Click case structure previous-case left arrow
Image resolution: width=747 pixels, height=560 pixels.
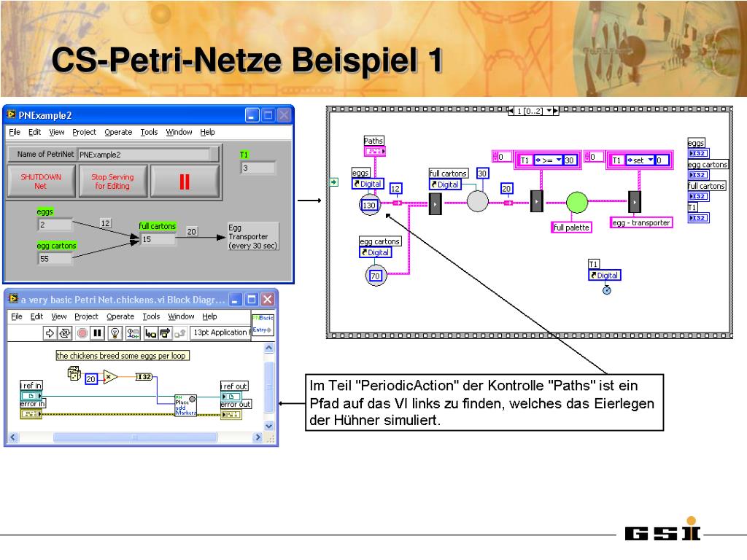click(511, 111)
